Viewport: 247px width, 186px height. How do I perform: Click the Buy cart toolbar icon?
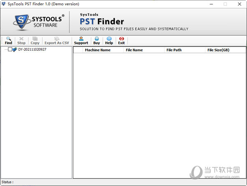pyautogui.click(x=97, y=39)
